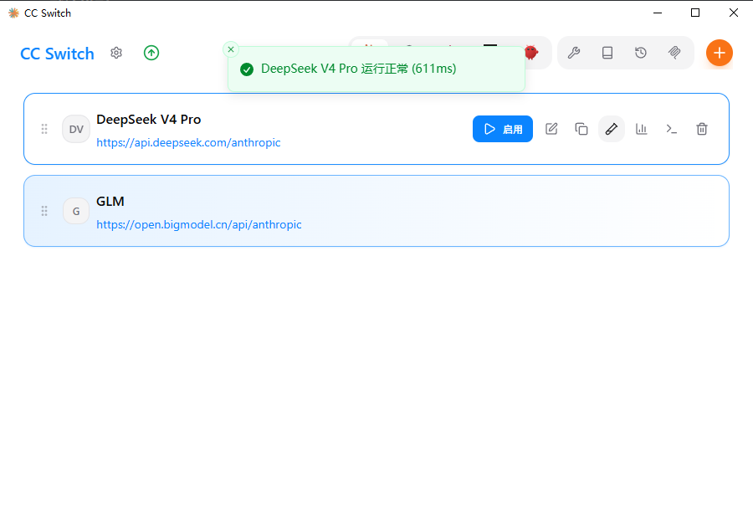The width and height of the screenshot is (753, 528).
Task: Click the highlighted test icon for DeepSeek
Action: [x=612, y=129]
